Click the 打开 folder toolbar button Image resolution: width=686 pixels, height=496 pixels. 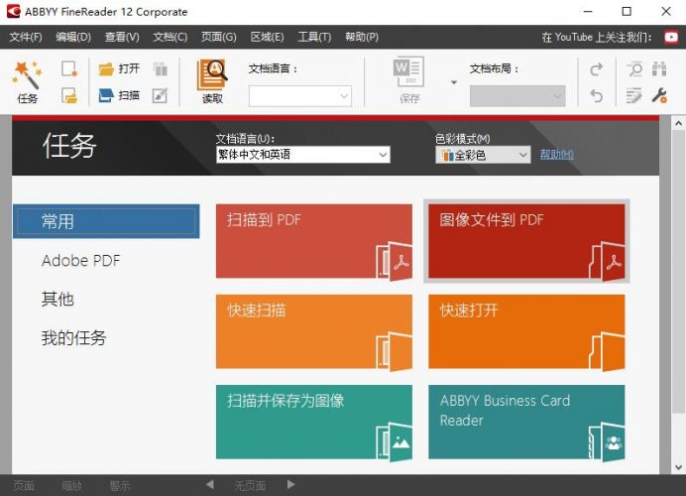click(x=119, y=68)
